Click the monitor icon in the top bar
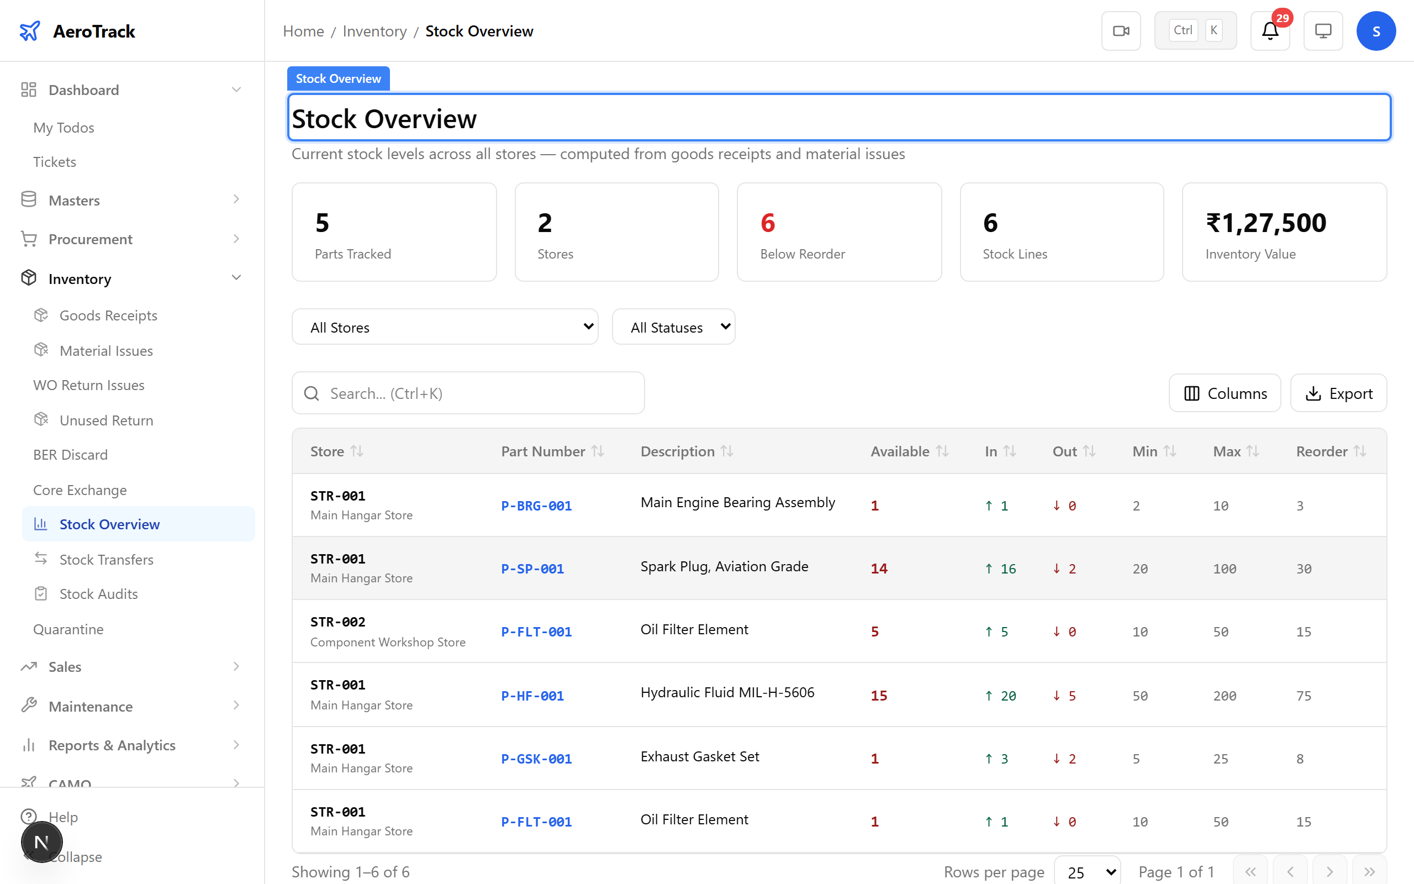 click(x=1323, y=30)
